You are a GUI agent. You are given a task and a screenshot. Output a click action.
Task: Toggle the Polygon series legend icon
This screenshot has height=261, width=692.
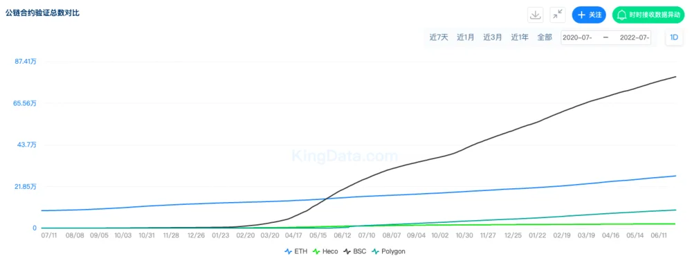(x=376, y=251)
